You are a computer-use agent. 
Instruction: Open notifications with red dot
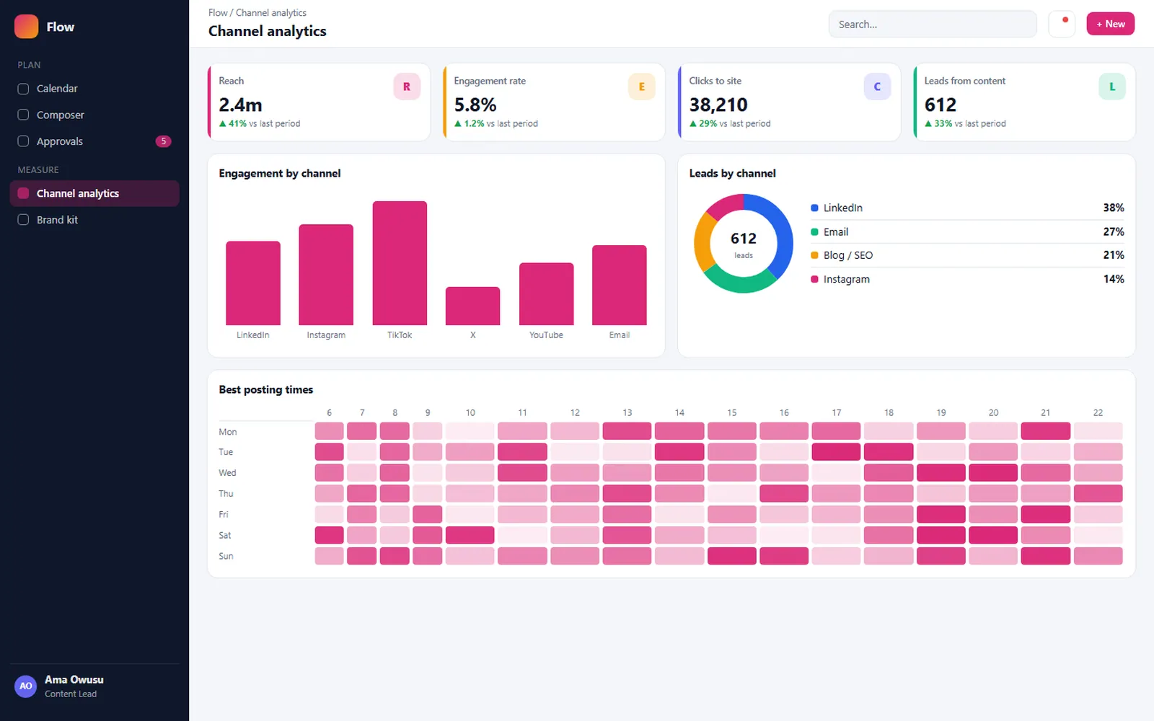coord(1062,24)
